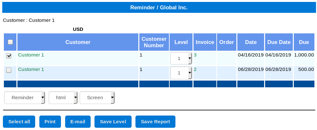
Task: Open Level dropdown for invoice 2
Action: (181, 73)
